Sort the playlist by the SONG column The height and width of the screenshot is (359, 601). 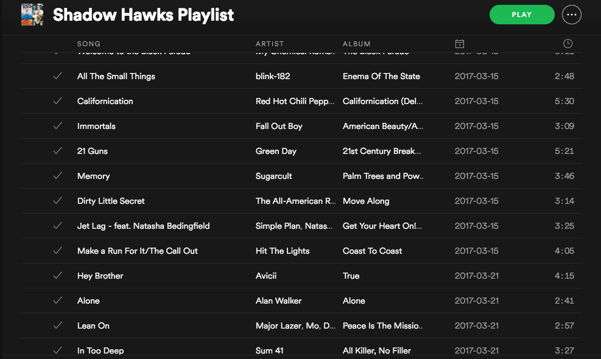click(x=88, y=43)
